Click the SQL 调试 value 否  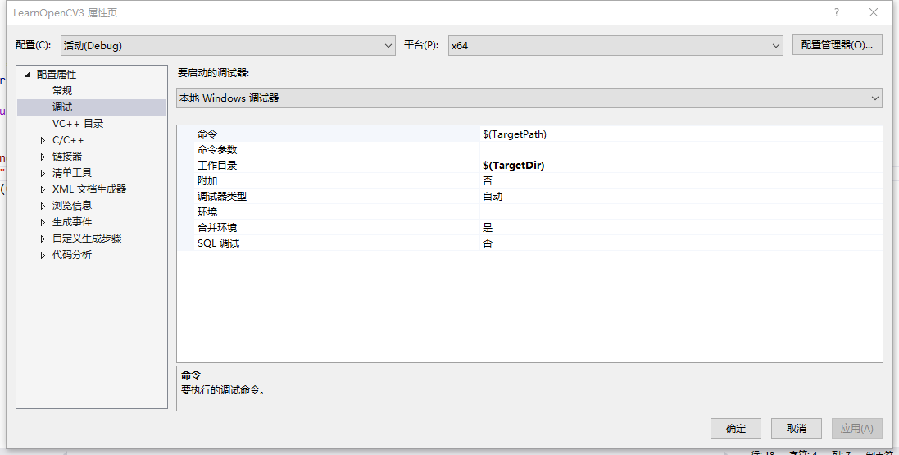[681, 243]
